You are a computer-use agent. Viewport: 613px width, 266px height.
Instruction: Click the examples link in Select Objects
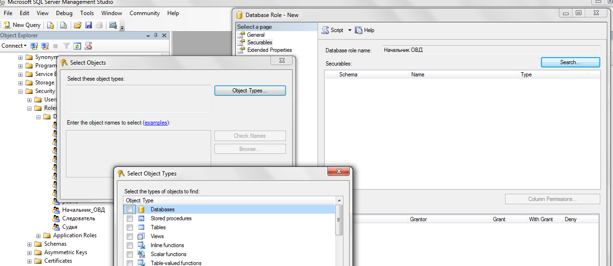(x=156, y=123)
